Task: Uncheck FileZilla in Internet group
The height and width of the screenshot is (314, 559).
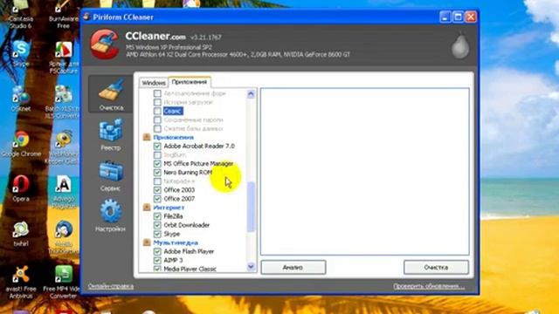Action: coord(157,216)
